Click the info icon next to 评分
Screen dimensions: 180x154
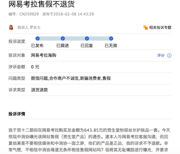169,56
